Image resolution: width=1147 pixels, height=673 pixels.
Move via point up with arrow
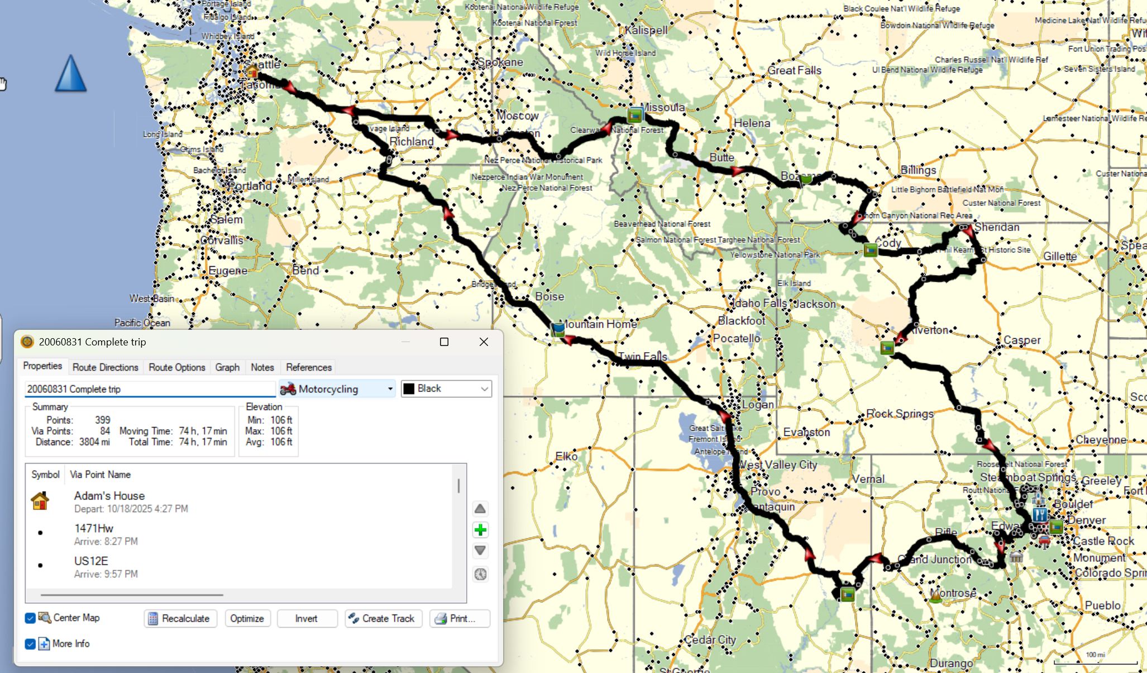(x=480, y=509)
